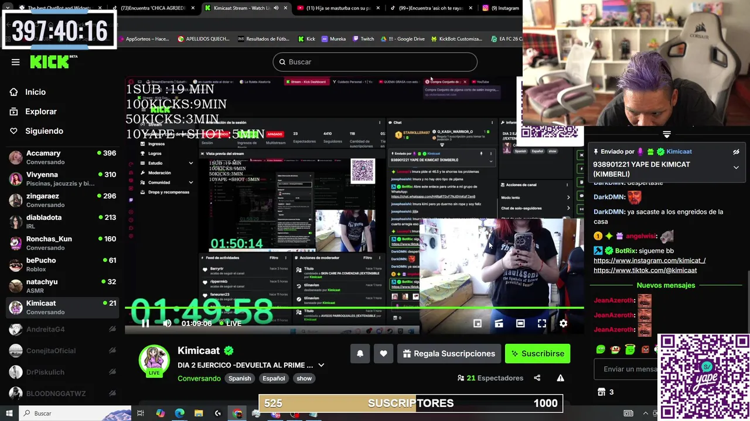Open the Kick hamburger menu

point(16,62)
